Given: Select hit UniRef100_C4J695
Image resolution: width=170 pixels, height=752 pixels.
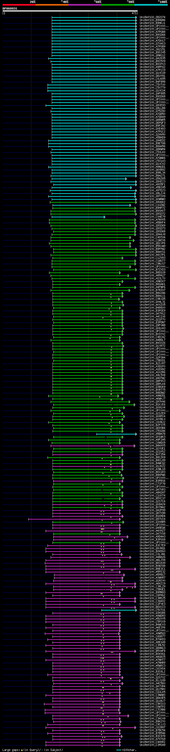Looking at the screenshot, I should 152,79.
